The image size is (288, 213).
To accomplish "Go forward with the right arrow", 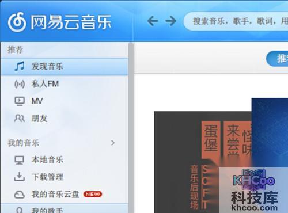I will tap(170, 21).
